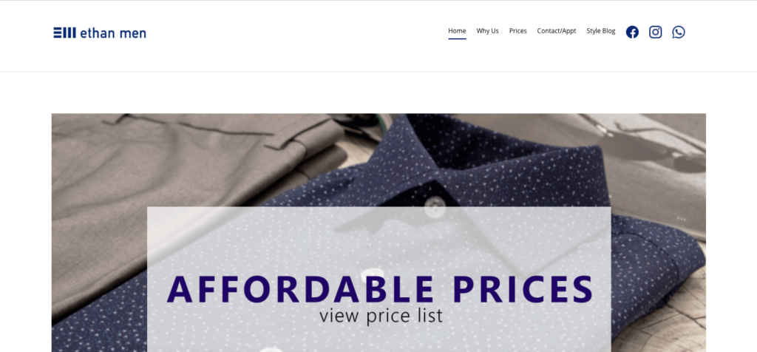Navigate to the Prices menu item
The image size is (757, 352).
click(x=518, y=31)
